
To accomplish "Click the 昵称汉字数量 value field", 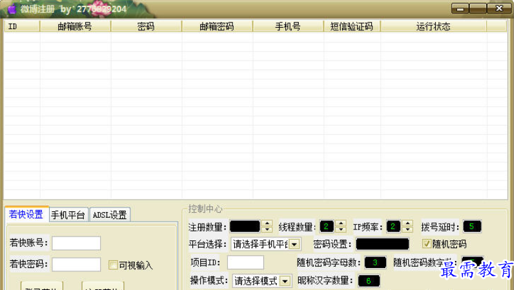I will click(369, 281).
